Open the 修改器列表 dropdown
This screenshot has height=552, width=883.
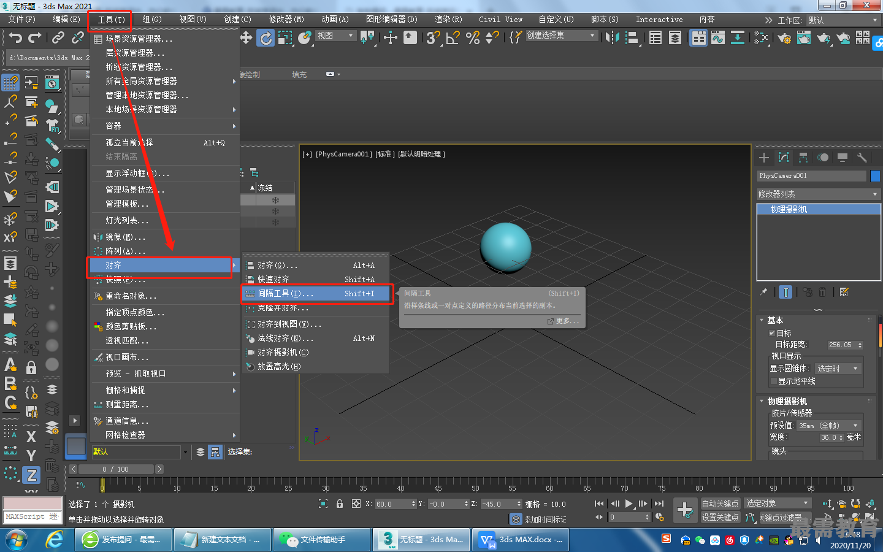(x=819, y=194)
